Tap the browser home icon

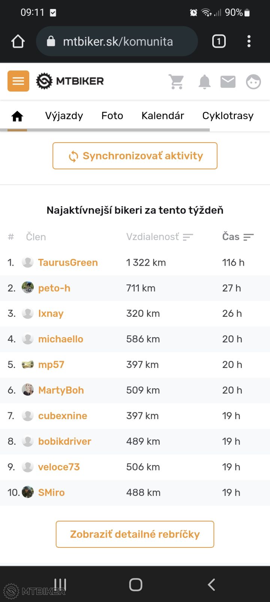coord(18,41)
